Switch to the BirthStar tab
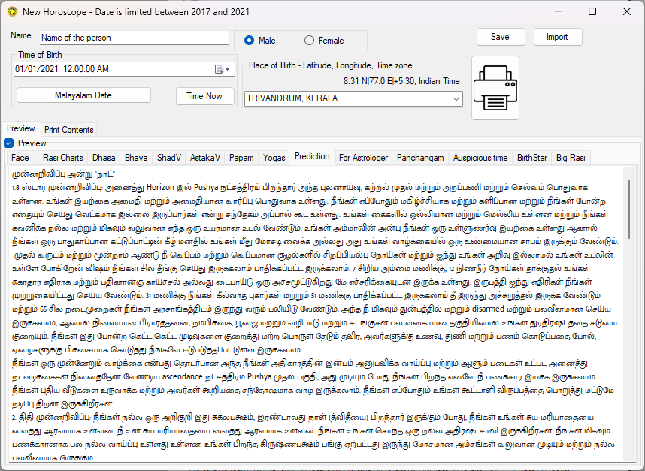The image size is (645, 471). (x=532, y=158)
